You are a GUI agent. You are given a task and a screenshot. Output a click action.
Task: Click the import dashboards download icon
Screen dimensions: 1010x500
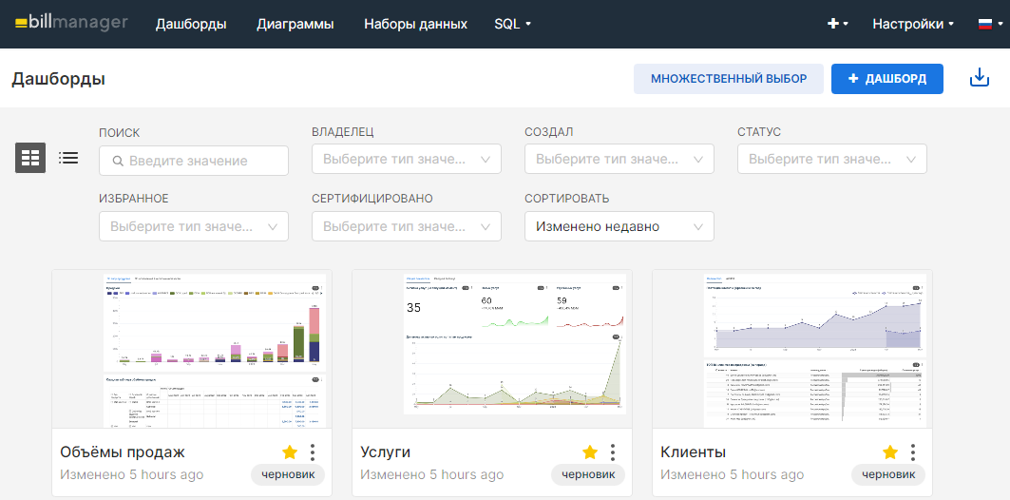(979, 79)
